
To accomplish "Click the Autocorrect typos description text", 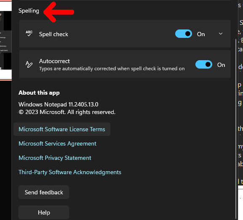I will click(112, 69).
